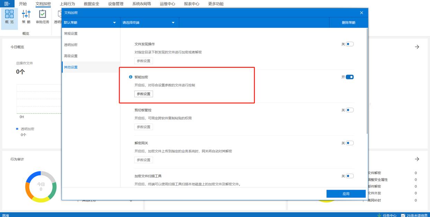The width and height of the screenshot is (430, 217).
Task: Open the 审批任务 approval tasks icon
Action: tap(42, 14)
